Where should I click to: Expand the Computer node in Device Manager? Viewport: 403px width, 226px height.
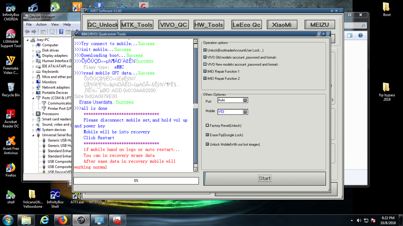(x=33, y=45)
